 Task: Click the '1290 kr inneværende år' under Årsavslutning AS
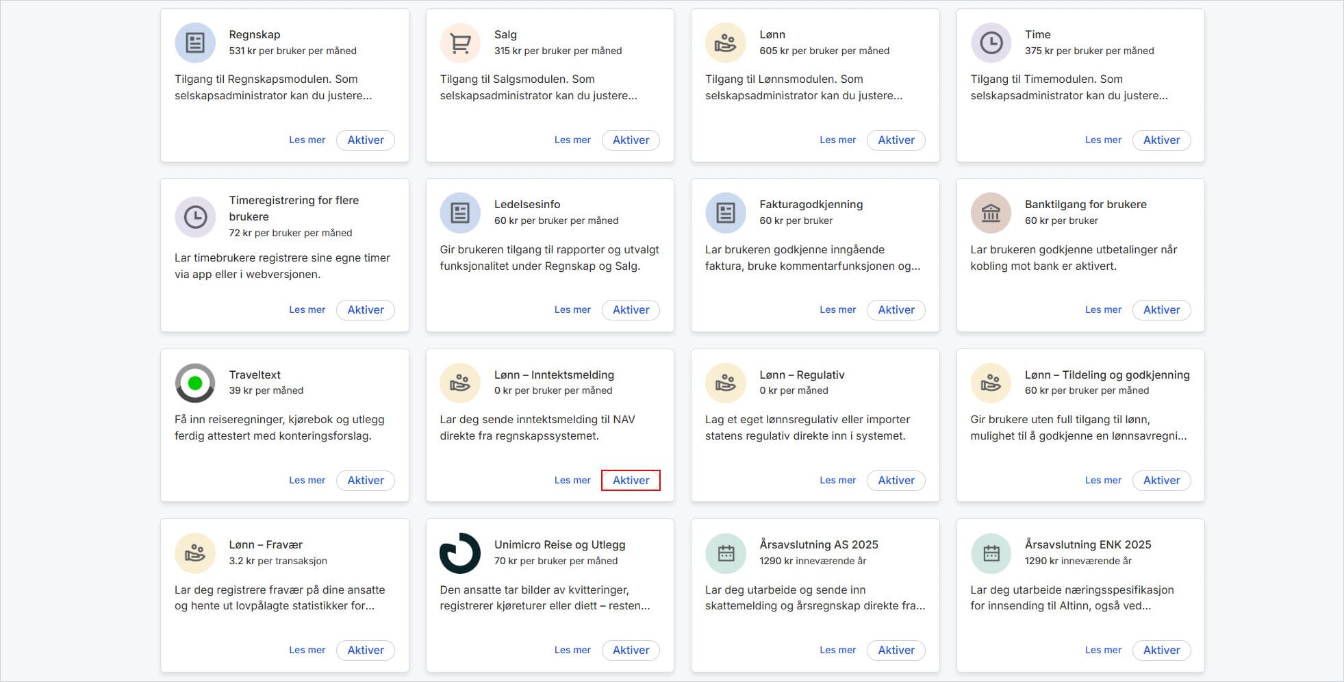(813, 561)
